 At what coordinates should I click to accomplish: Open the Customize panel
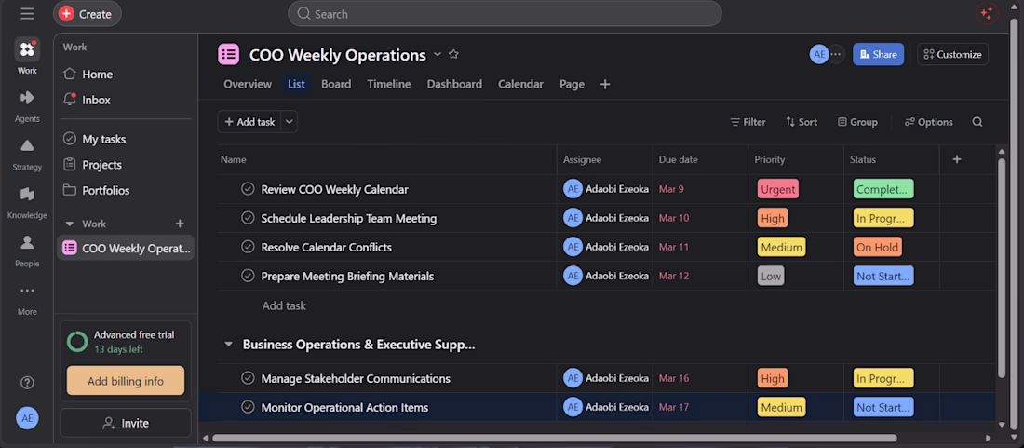[x=953, y=54]
